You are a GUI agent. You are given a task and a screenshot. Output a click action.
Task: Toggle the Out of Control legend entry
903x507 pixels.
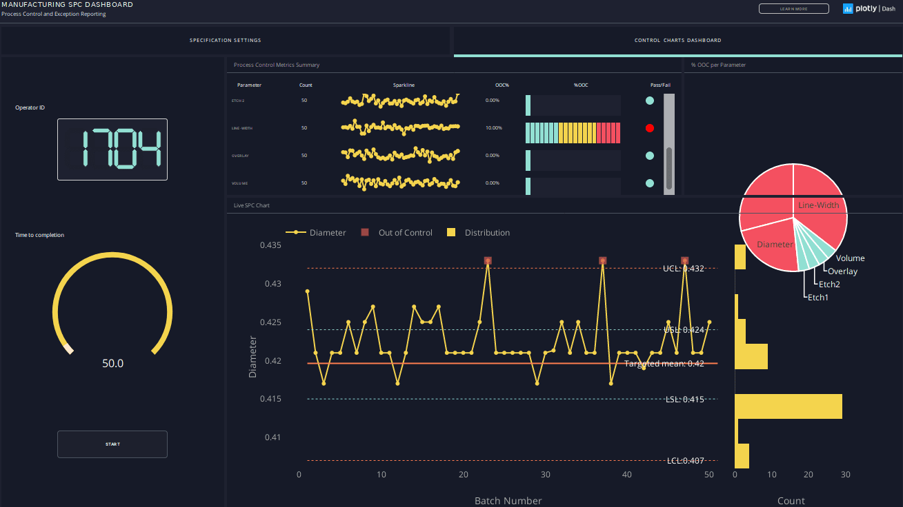coord(397,233)
